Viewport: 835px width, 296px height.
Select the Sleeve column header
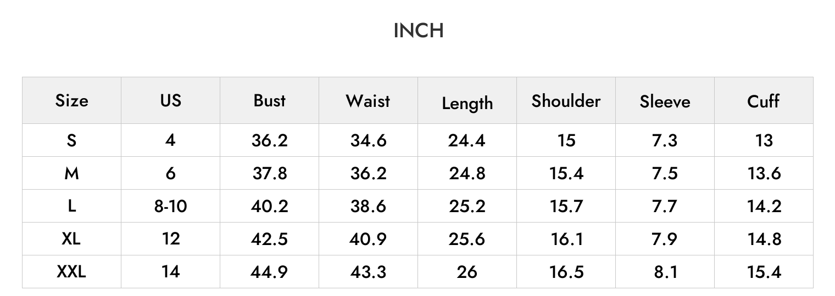[665, 101]
